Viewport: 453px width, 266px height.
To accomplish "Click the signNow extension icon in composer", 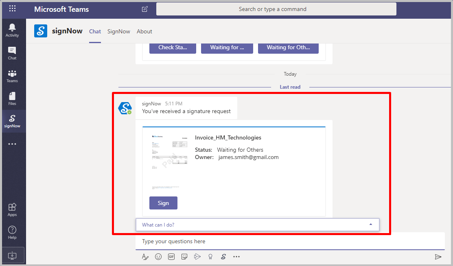I will (x=223, y=257).
